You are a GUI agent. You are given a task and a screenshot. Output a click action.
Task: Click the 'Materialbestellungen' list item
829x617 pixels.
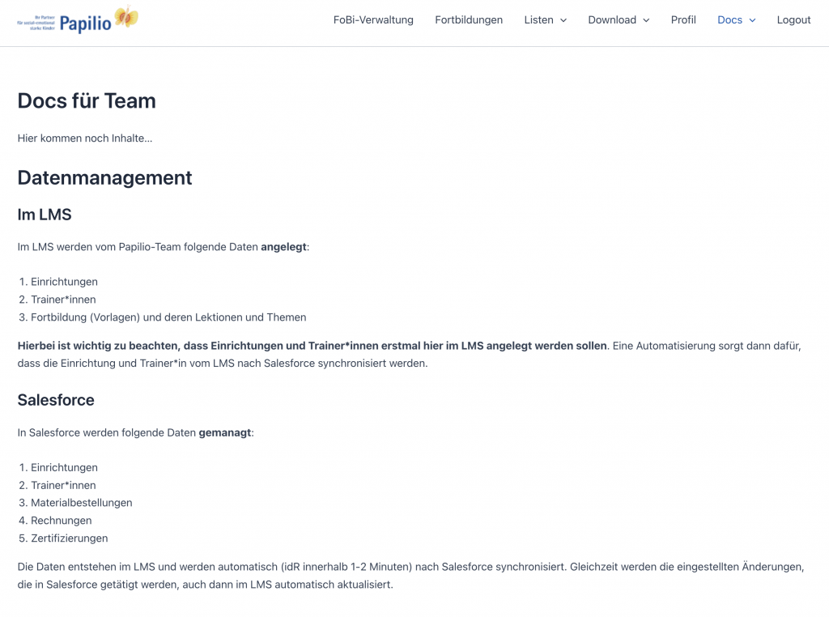pyautogui.click(x=82, y=503)
